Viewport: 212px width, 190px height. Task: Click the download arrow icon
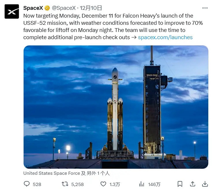(x=205, y=184)
